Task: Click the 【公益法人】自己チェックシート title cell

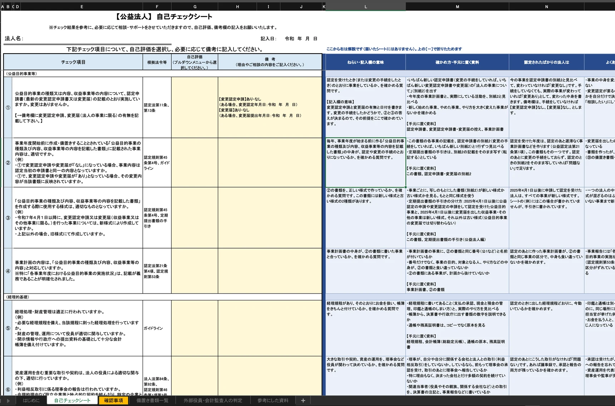Action: point(163,16)
